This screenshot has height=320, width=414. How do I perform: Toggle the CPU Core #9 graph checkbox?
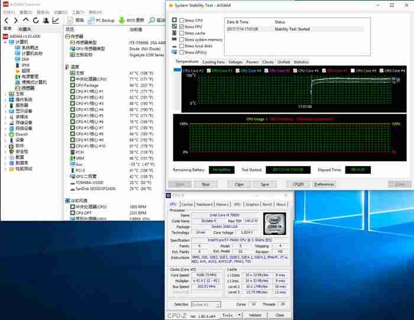click(x=381, y=71)
